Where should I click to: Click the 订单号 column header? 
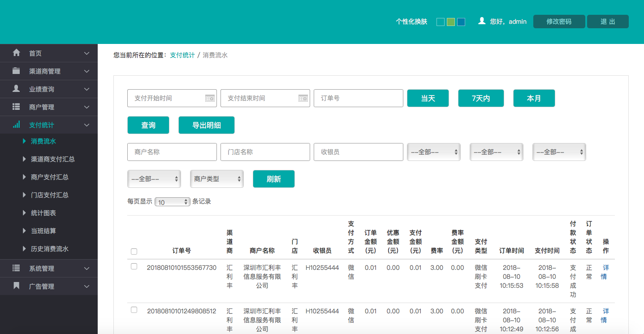point(182,251)
